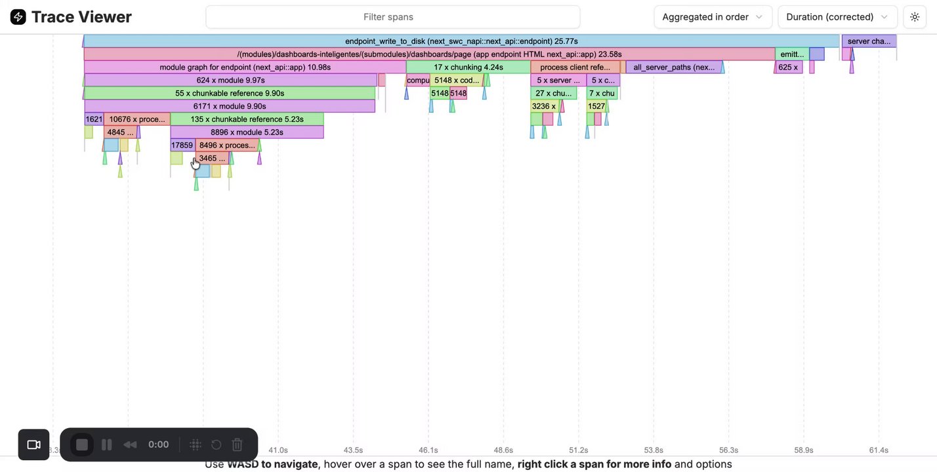Viewport: 937px width, 472px height.
Task: Pause the screen recording
Action: point(106,444)
